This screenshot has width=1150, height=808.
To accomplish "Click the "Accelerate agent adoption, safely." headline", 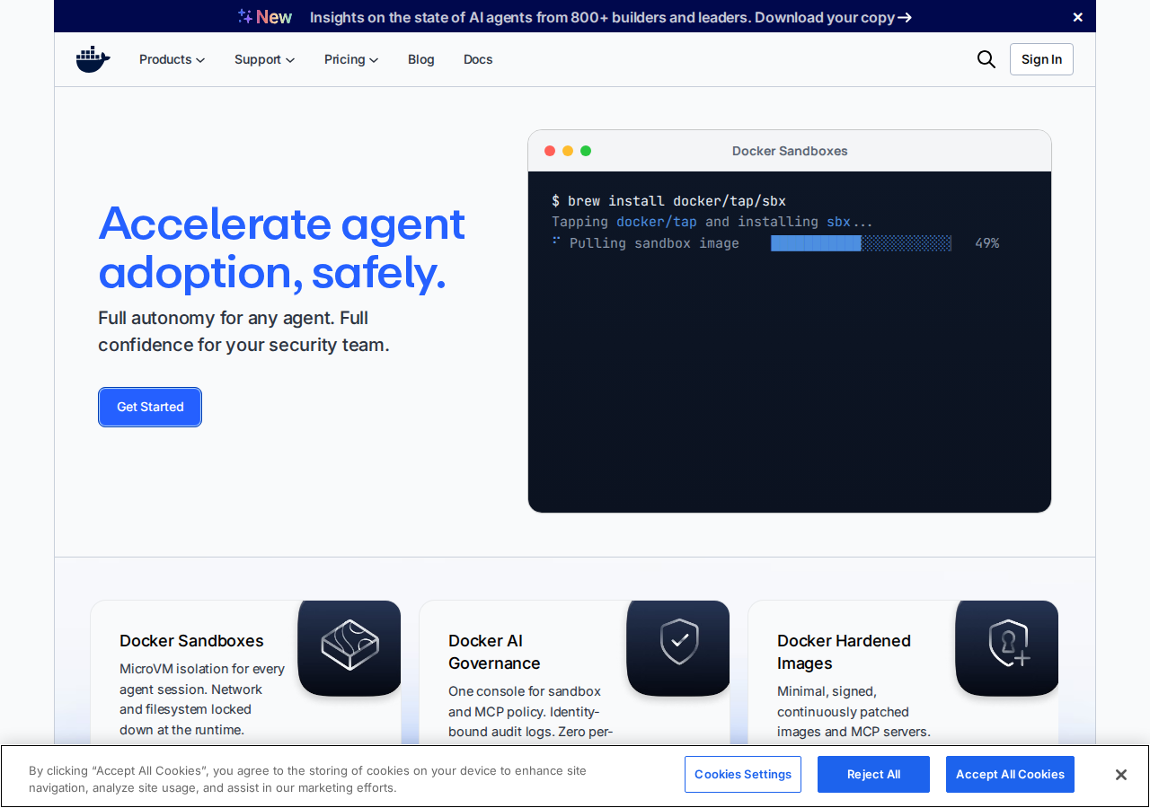I will coord(282,248).
